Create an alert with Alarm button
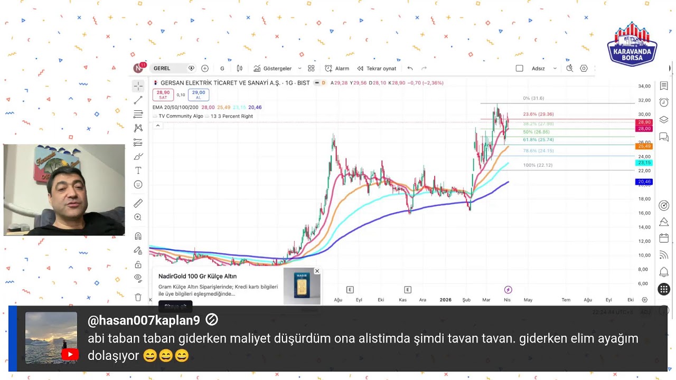The width and height of the screenshot is (676, 380). pos(337,69)
